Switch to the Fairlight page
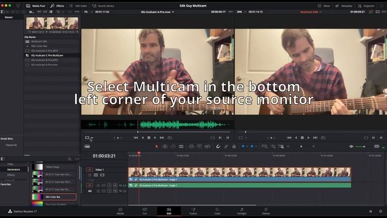 click(242, 211)
